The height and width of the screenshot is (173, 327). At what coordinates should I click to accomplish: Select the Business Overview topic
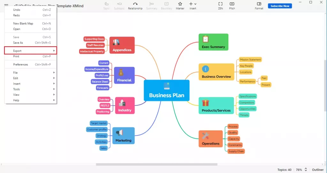click(216, 72)
